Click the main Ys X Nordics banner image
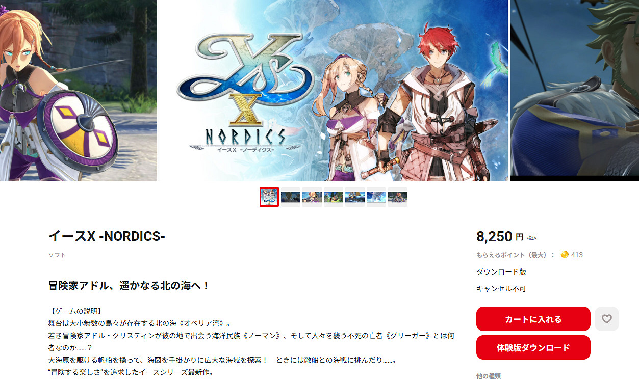639x382 pixels. [334, 91]
